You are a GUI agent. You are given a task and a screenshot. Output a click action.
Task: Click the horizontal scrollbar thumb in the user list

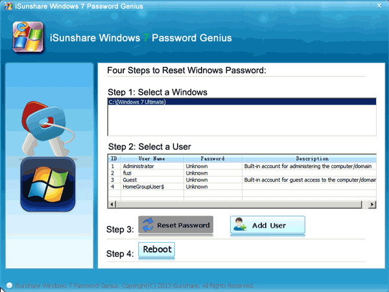coord(239,204)
